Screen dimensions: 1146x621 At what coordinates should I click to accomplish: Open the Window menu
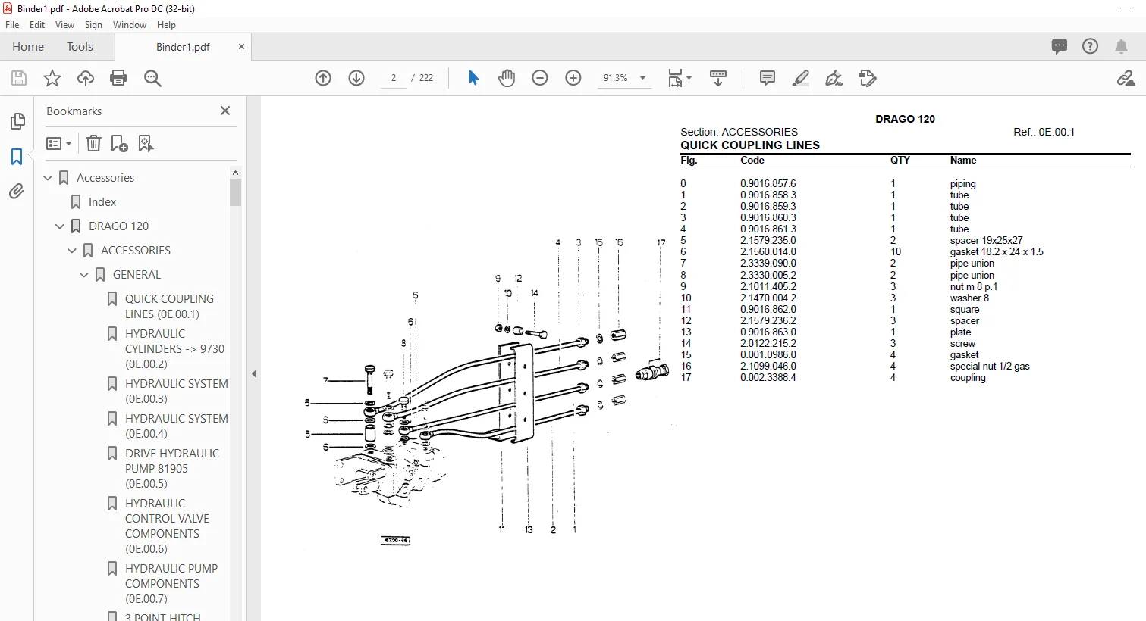(x=130, y=25)
